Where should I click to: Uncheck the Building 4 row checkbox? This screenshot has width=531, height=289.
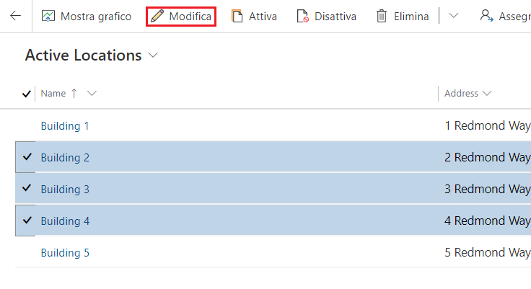27,221
